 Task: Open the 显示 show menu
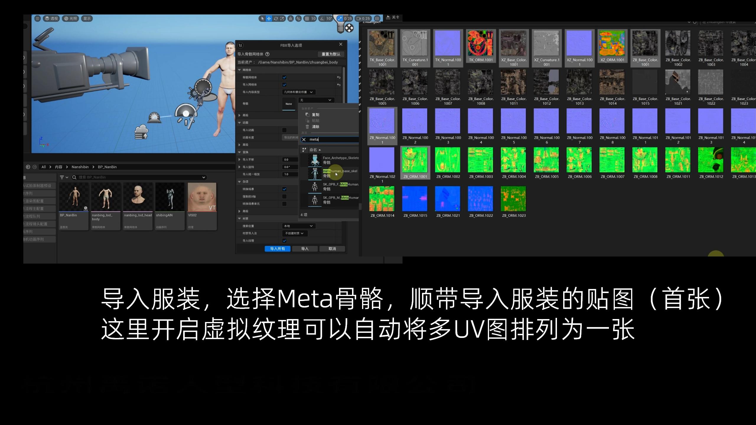[87, 18]
